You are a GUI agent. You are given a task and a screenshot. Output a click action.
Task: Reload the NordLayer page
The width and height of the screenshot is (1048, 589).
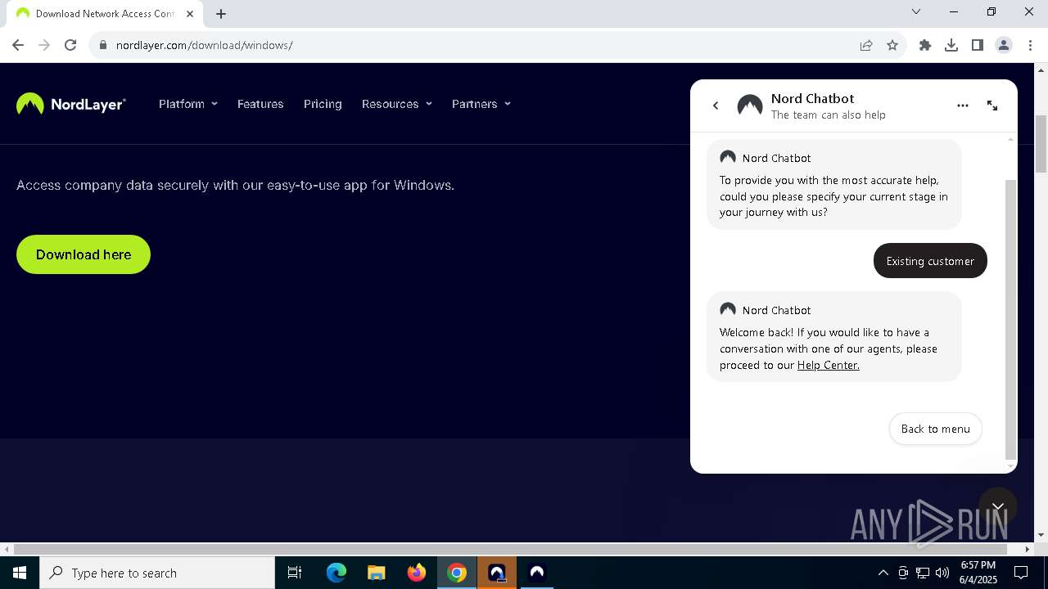coord(70,45)
